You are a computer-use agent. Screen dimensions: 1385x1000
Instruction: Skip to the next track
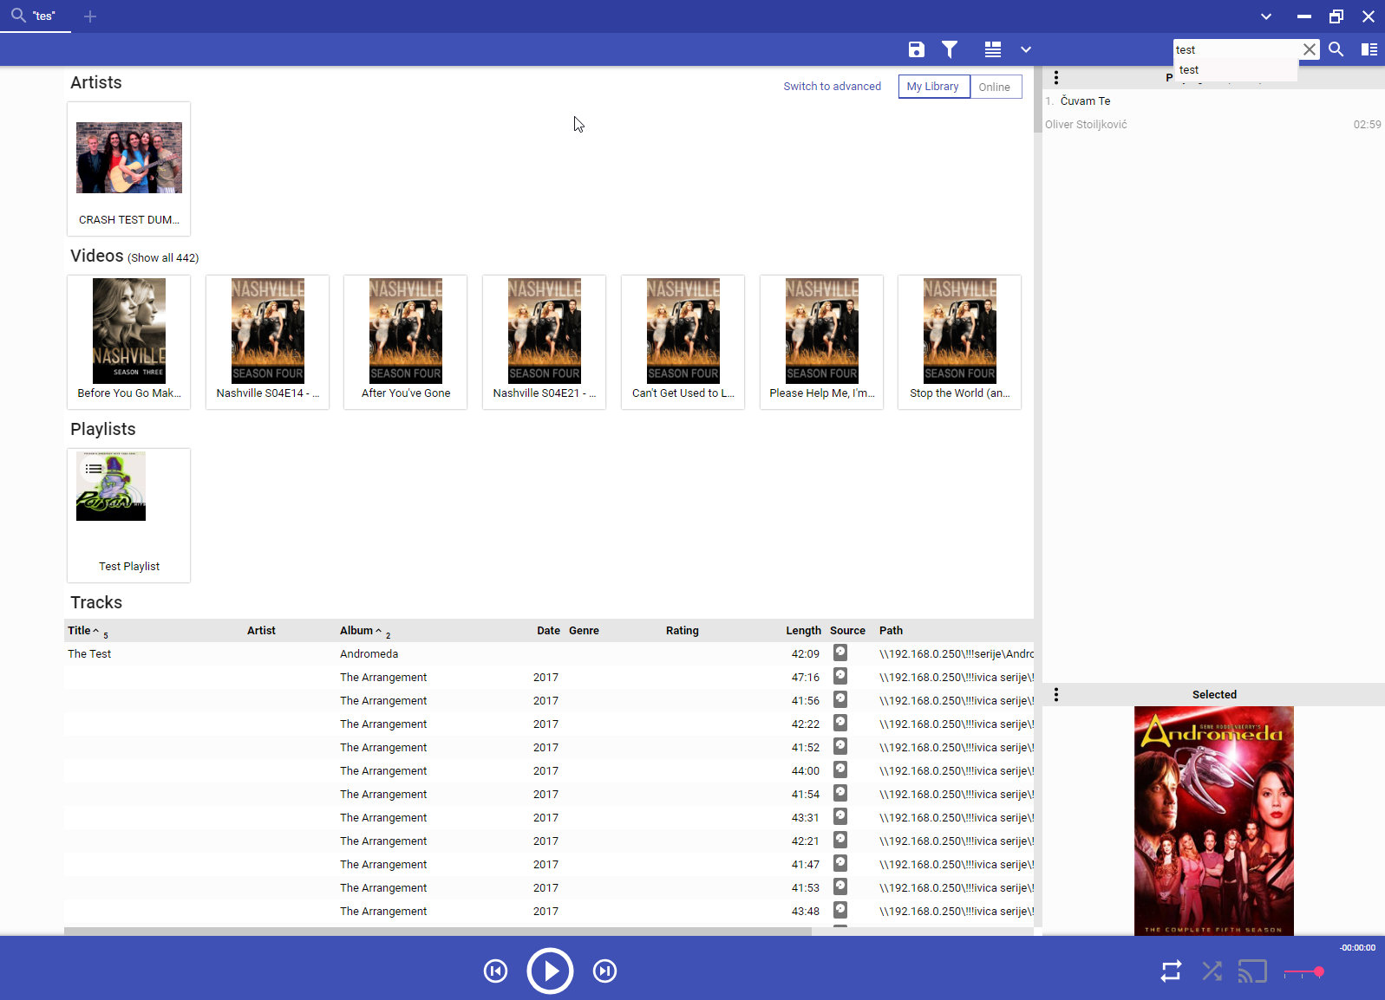pos(604,971)
